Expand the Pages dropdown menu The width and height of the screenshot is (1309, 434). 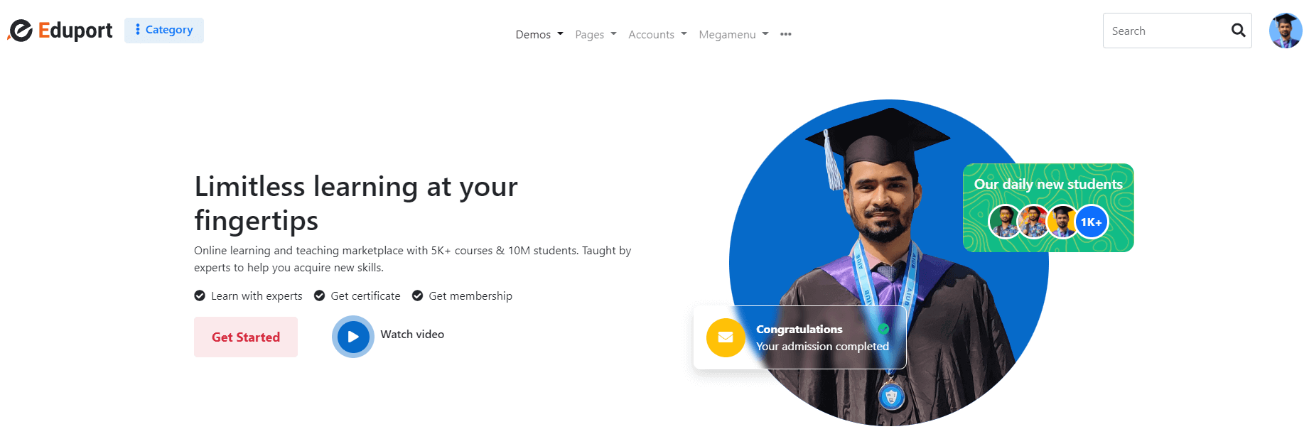click(596, 34)
